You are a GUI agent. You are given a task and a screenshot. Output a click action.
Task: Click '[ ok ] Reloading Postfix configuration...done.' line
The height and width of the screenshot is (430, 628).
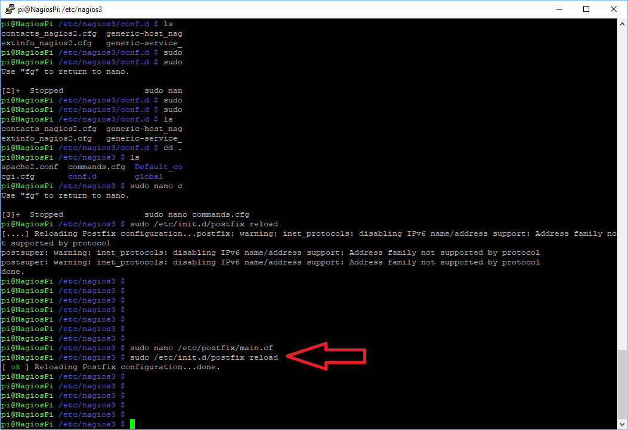tap(111, 367)
